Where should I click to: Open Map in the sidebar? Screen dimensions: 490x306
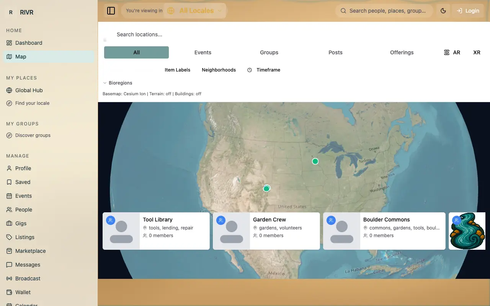[48, 57]
